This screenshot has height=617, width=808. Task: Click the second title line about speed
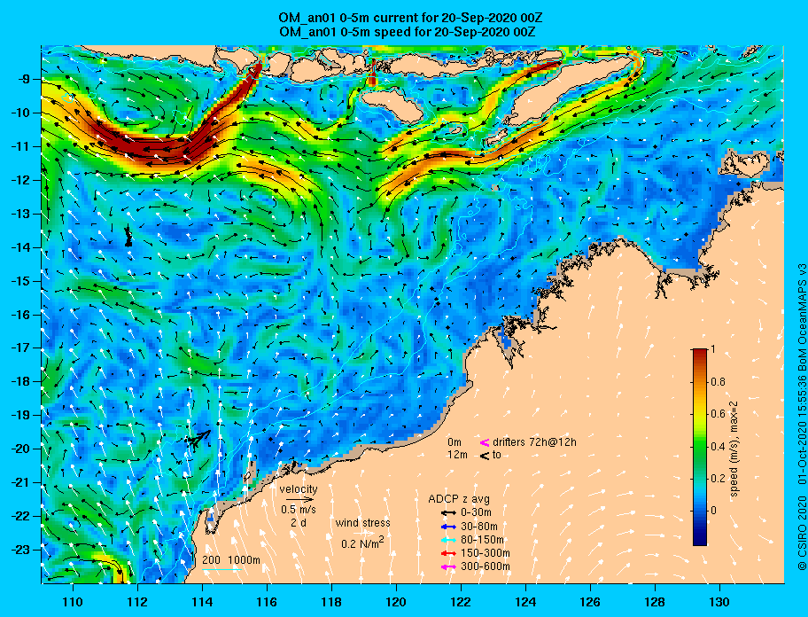click(x=407, y=31)
